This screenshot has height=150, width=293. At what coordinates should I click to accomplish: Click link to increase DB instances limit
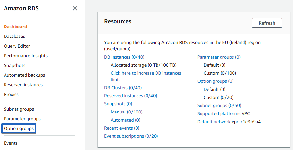tap(146, 73)
